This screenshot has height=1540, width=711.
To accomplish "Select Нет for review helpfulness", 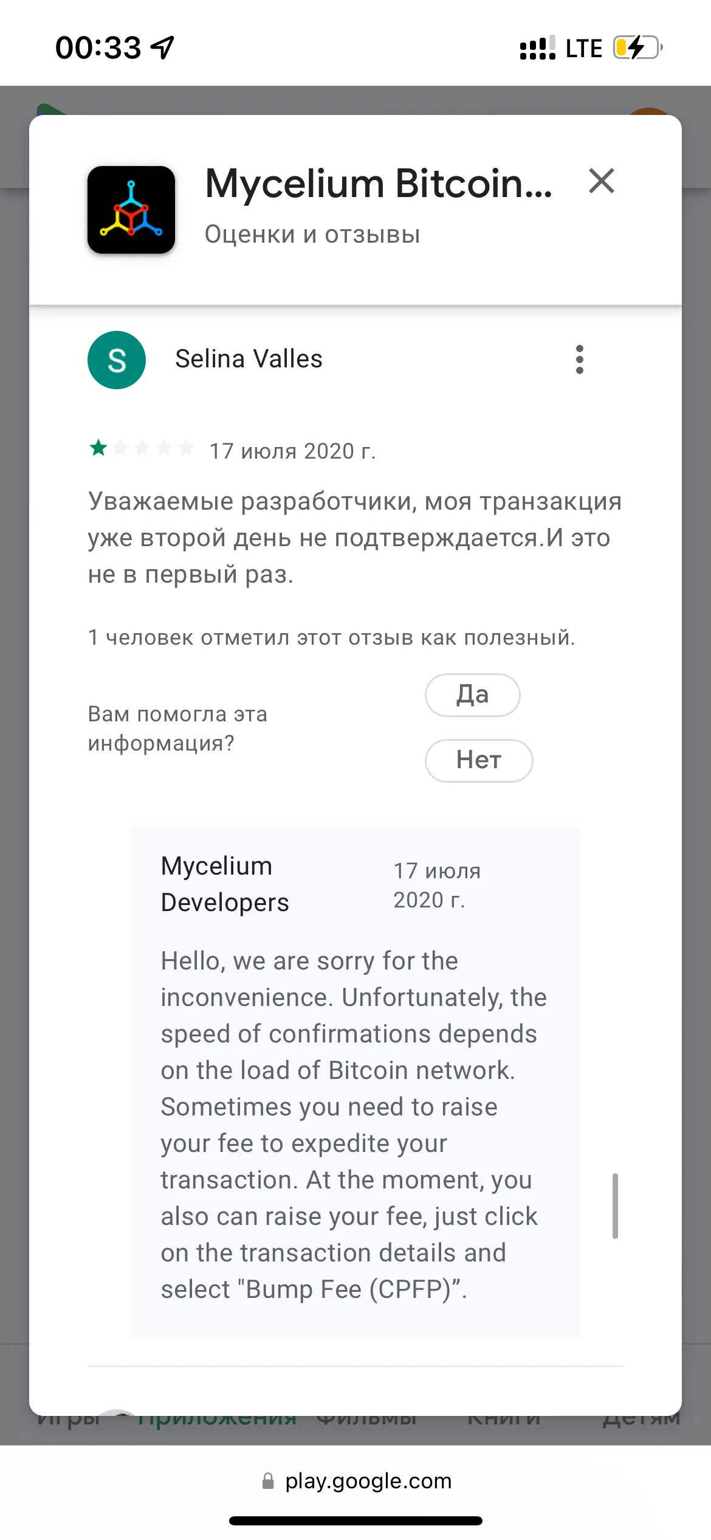I will [x=479, y=761].
